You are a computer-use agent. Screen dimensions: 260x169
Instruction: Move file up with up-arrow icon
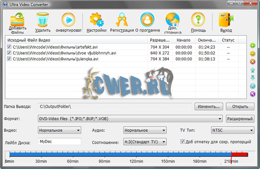(253, 70)
